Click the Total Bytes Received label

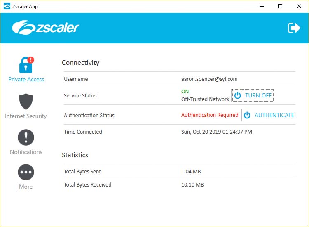[87, 185]
